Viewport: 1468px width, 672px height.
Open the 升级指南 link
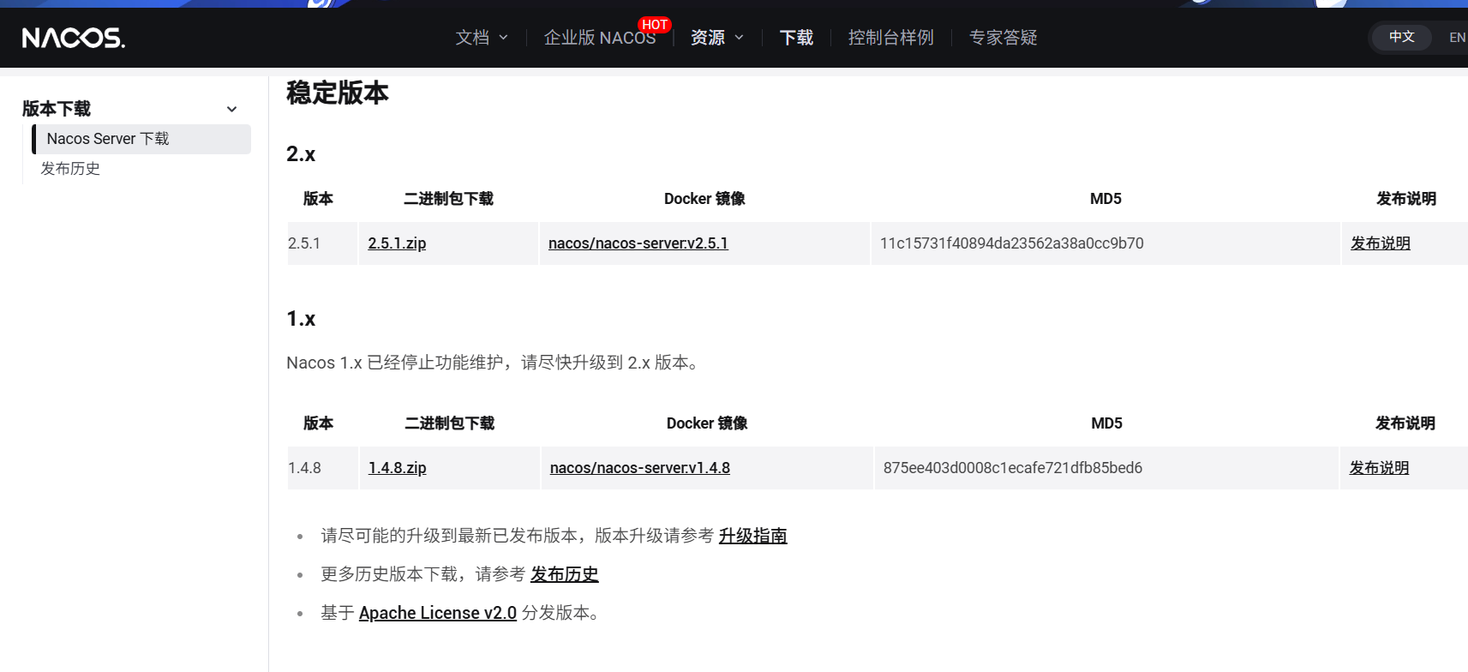(752, 536)
